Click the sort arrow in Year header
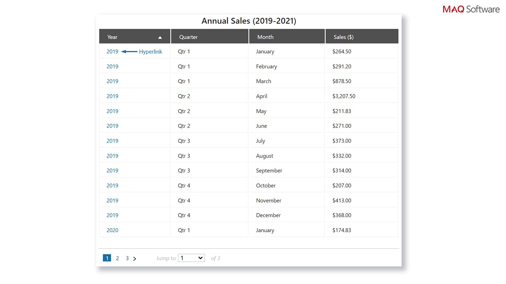The image size is (506, 284). [x=160, y=37]
